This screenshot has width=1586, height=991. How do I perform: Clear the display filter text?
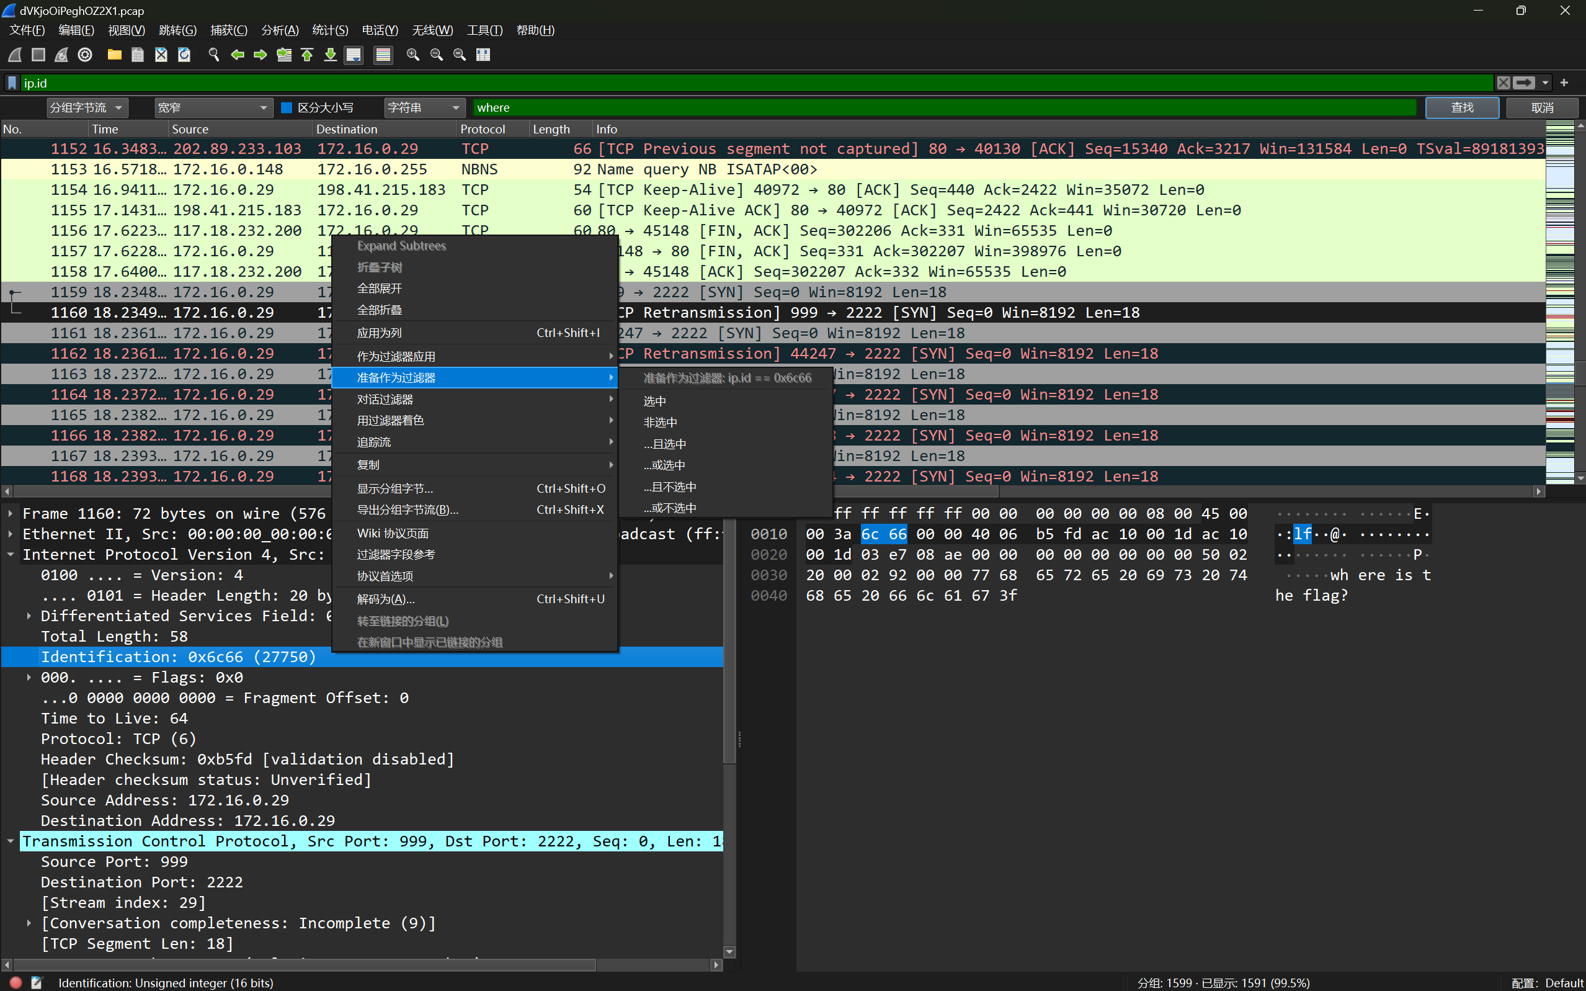pos(1503,83)
